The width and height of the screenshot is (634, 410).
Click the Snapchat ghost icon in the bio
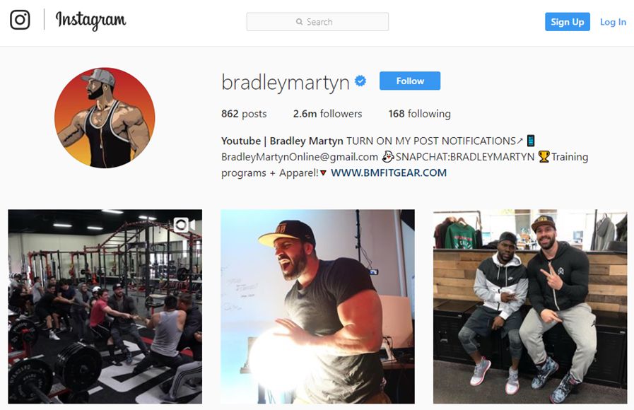pyautogui.click(x=388, y=156)
